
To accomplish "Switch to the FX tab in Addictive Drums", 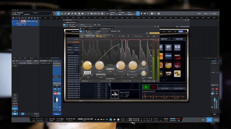I will coord(175,32).
